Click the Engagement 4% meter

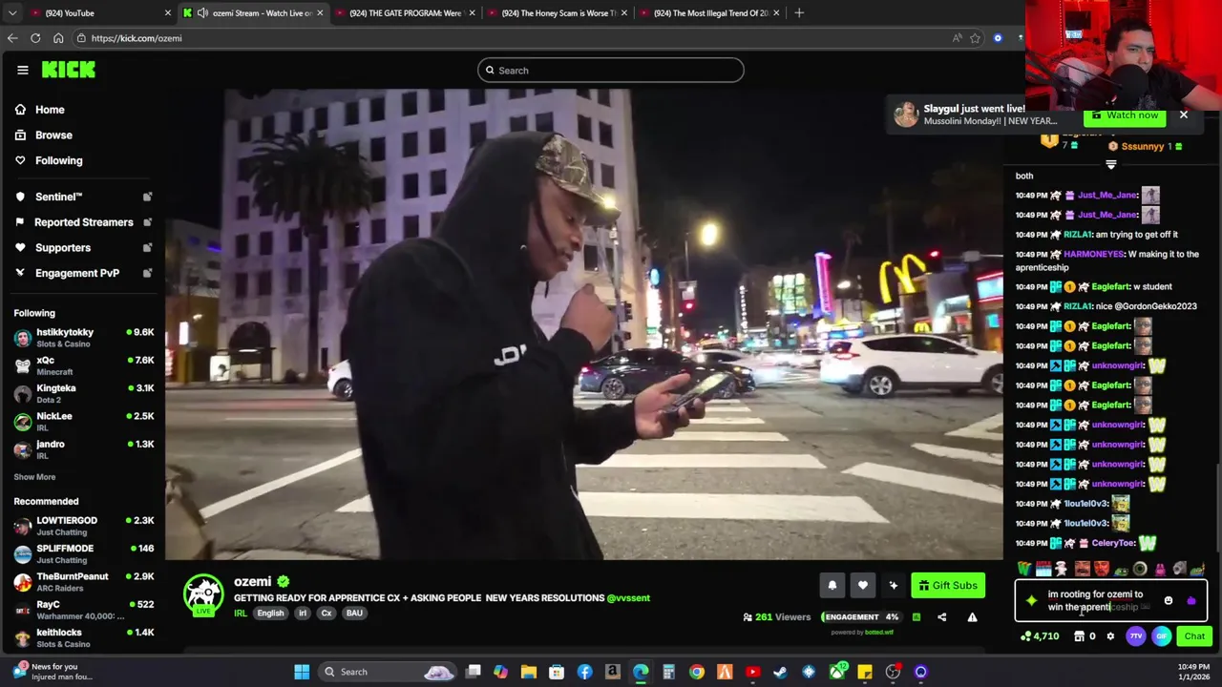pos(861,617)
